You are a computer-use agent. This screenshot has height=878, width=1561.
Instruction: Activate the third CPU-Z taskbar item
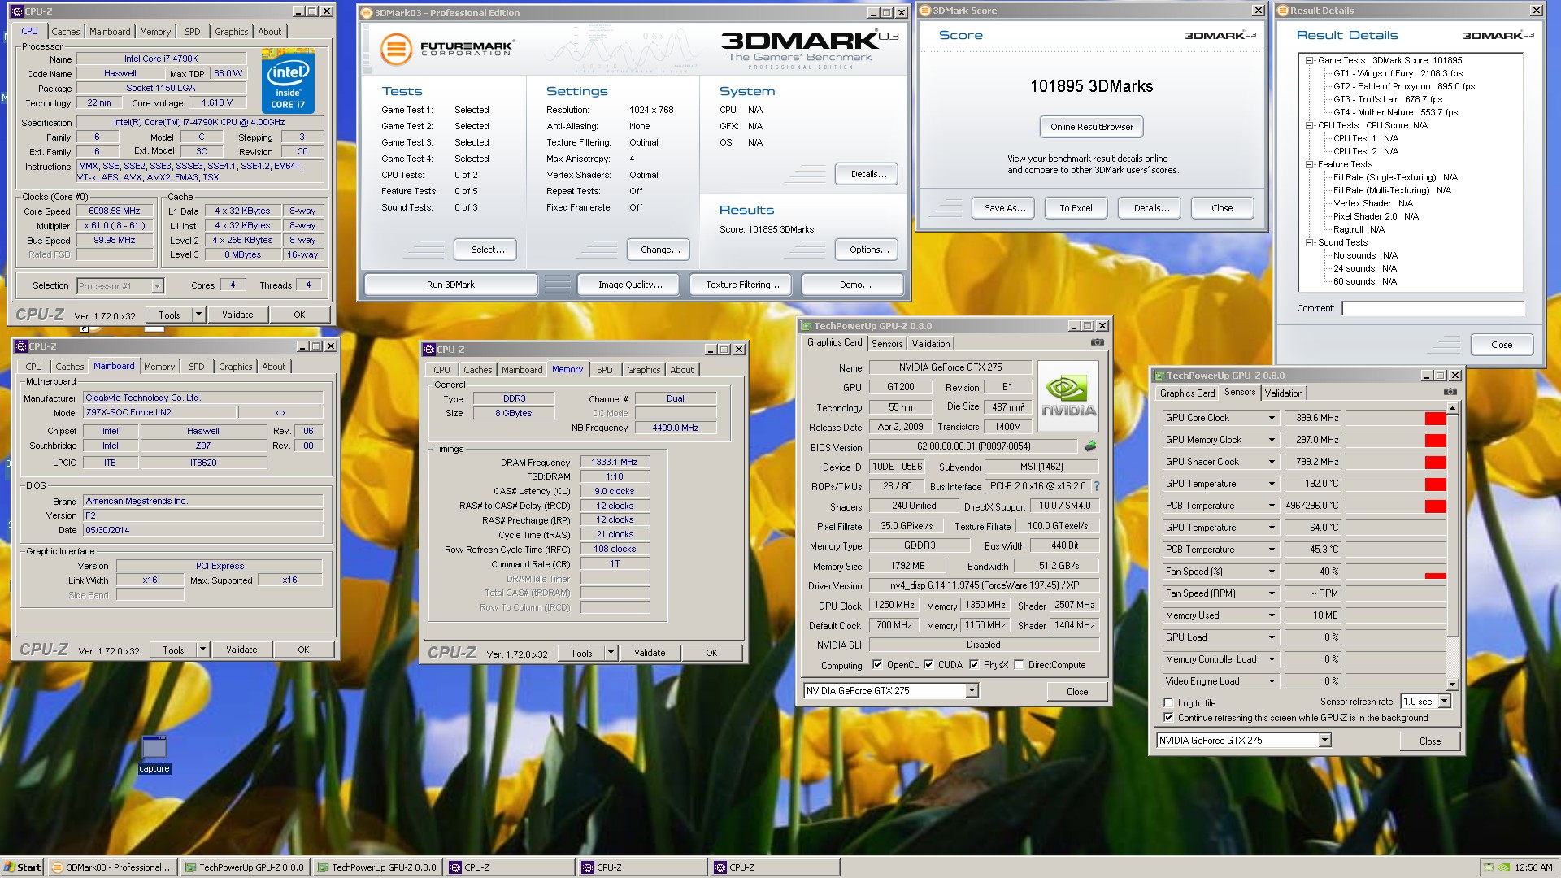pyautogui.click(x=775, y=867)
